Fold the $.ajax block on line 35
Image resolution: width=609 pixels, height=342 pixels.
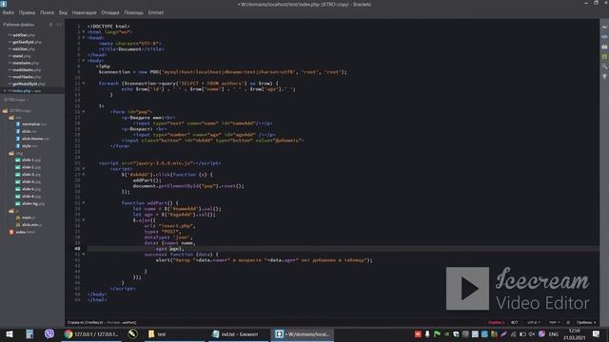(84, 219)
